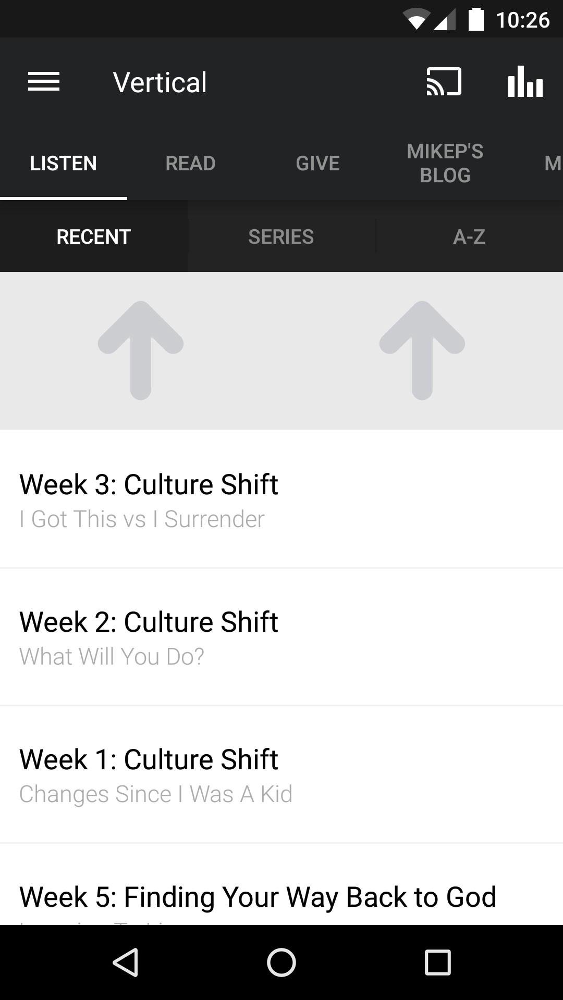Open the recent apps overview button
563x1000 pixels.
point(436,962)
